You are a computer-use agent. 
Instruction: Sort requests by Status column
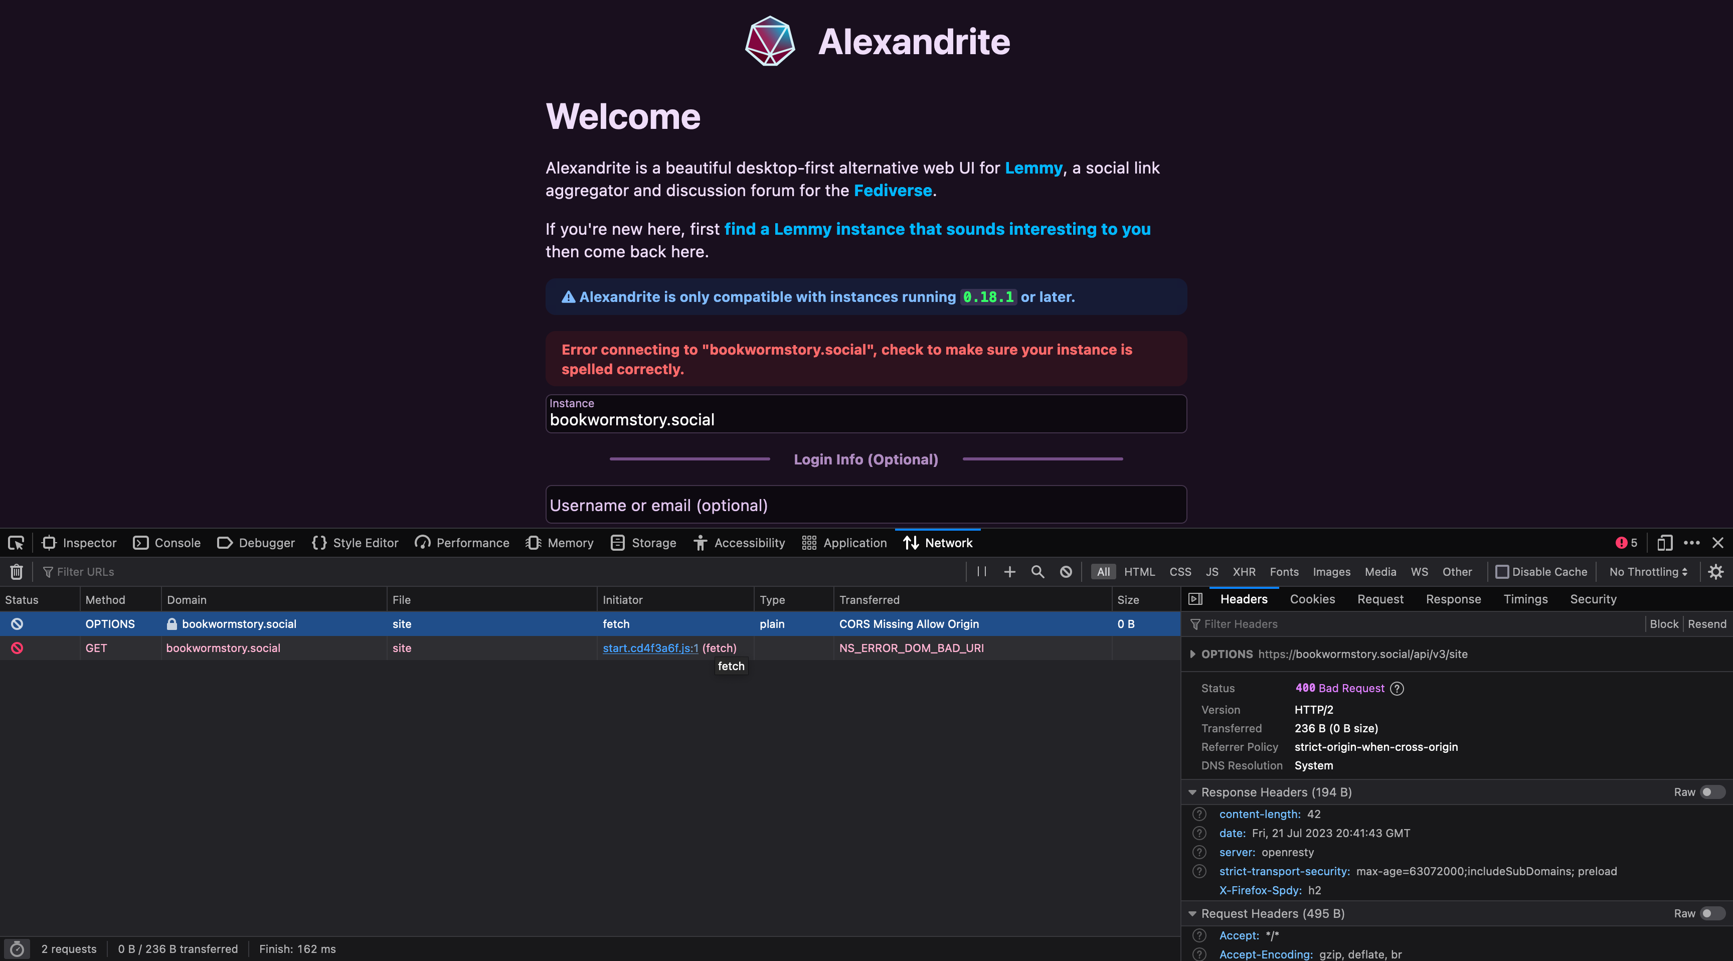[40, 599]
